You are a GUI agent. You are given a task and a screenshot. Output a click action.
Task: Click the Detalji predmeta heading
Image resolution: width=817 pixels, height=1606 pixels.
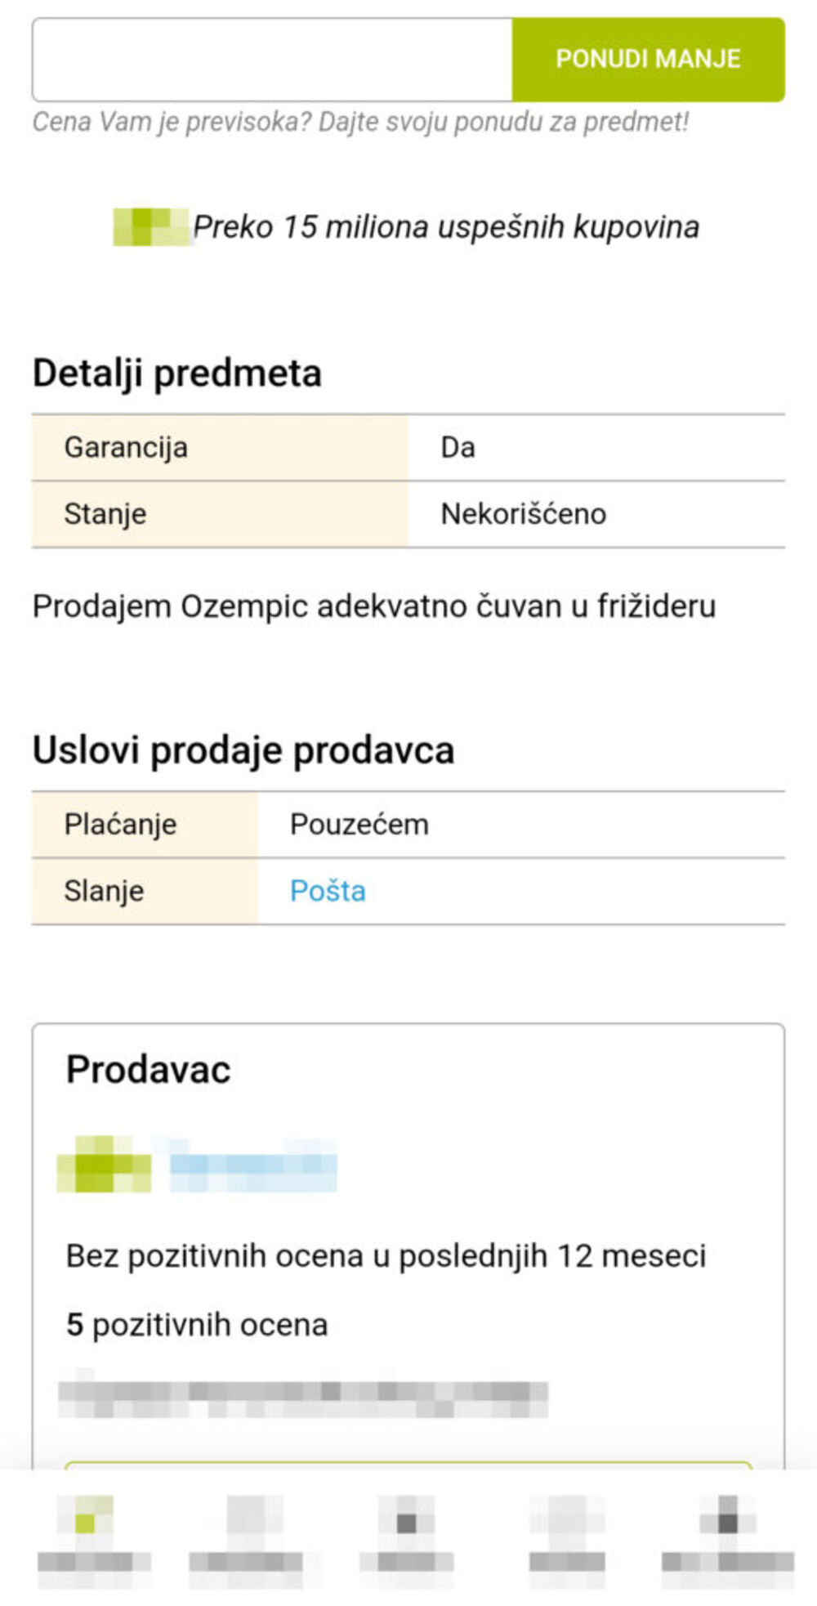176,374
